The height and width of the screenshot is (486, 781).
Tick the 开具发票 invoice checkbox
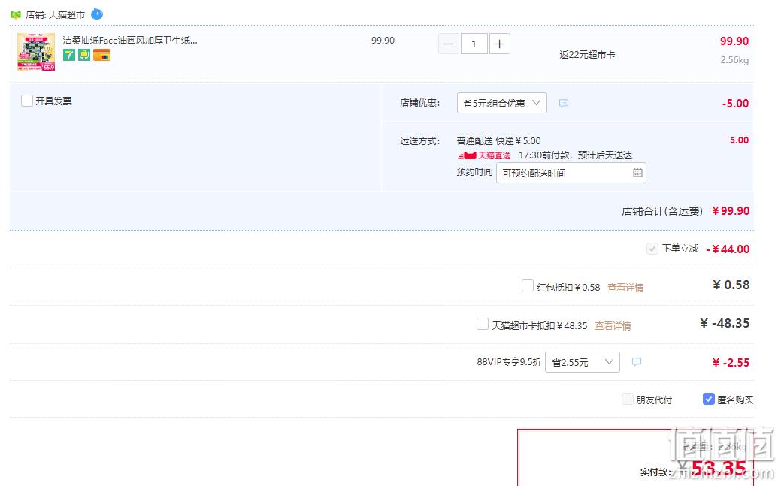[27, 101]
